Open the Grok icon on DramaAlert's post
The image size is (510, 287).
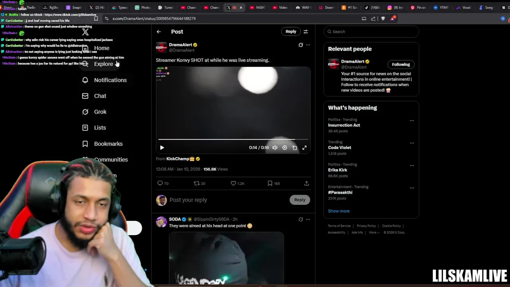point(301,45)
